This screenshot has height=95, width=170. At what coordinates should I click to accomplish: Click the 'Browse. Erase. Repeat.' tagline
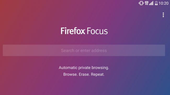pos(84,74)
